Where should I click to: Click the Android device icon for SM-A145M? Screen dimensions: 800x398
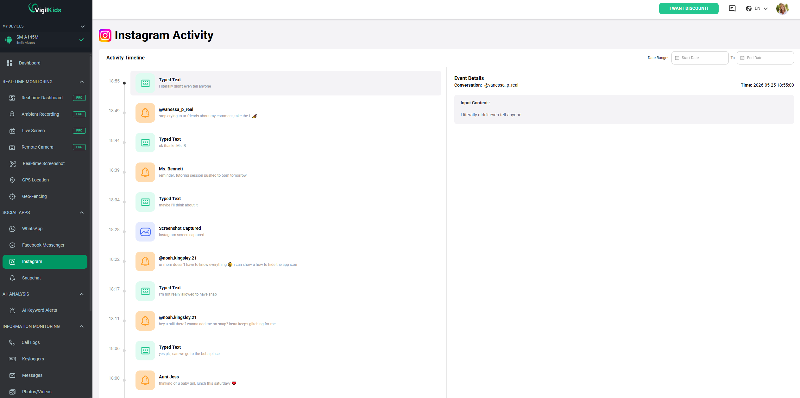(x=9, y=40)
